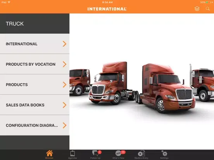Expand the PRODUCTS BY VOCATION chevron
214x160 pixels.
point(65,64)
